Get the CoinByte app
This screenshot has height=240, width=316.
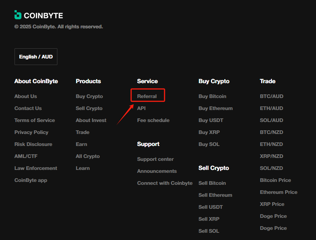pyautogui.click(x=31, y=180)
